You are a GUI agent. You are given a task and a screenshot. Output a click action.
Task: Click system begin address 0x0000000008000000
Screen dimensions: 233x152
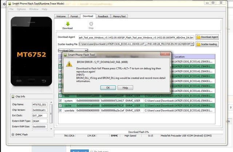pos(88,101)
